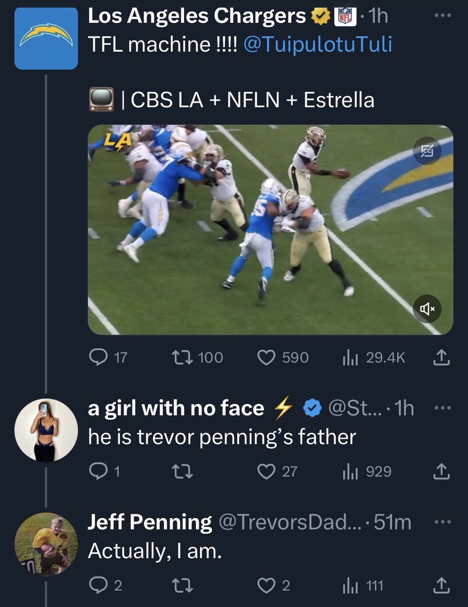The width and height of the screenshot is (468, 607).
Task: Open the @TuipulotuTuli mention link
Action: (317, 45)
